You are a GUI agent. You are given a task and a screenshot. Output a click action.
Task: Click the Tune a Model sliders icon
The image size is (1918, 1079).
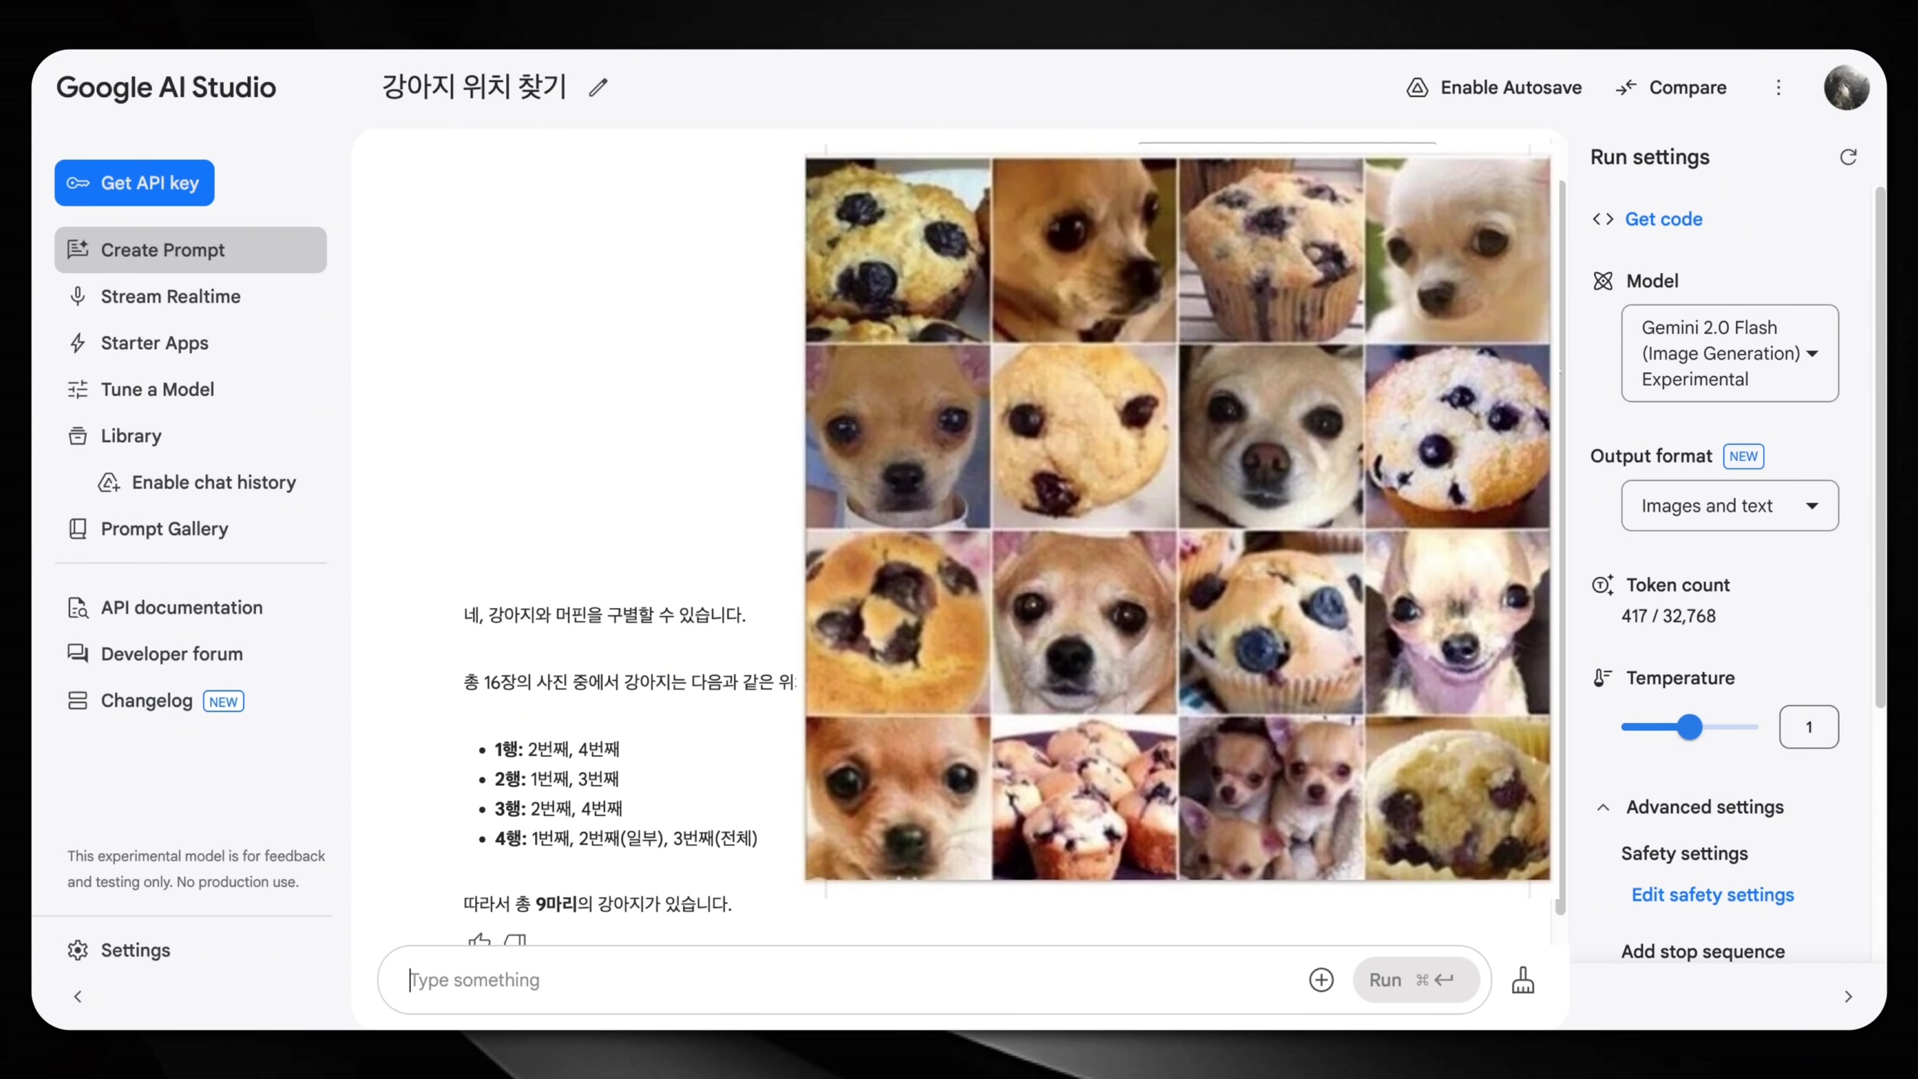(x=78, y=390)
